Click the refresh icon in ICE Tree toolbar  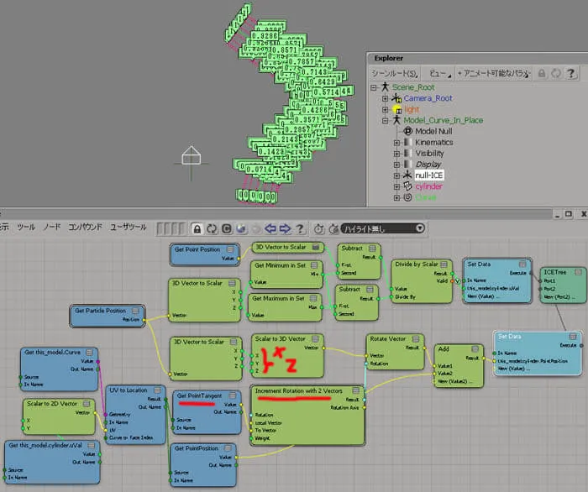click(x=212, y=228)
